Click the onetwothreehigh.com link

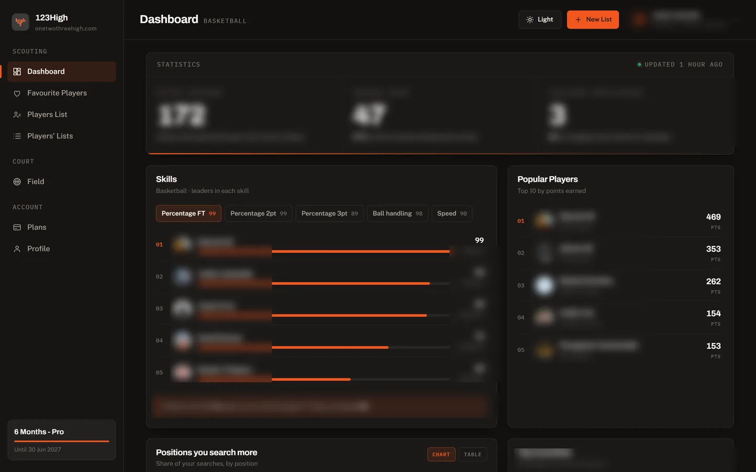click(x=66, y=29)
